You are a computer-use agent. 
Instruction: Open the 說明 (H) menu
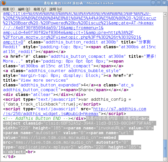(55, 9)
